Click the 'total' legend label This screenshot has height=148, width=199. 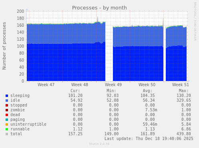click(16, 134)
